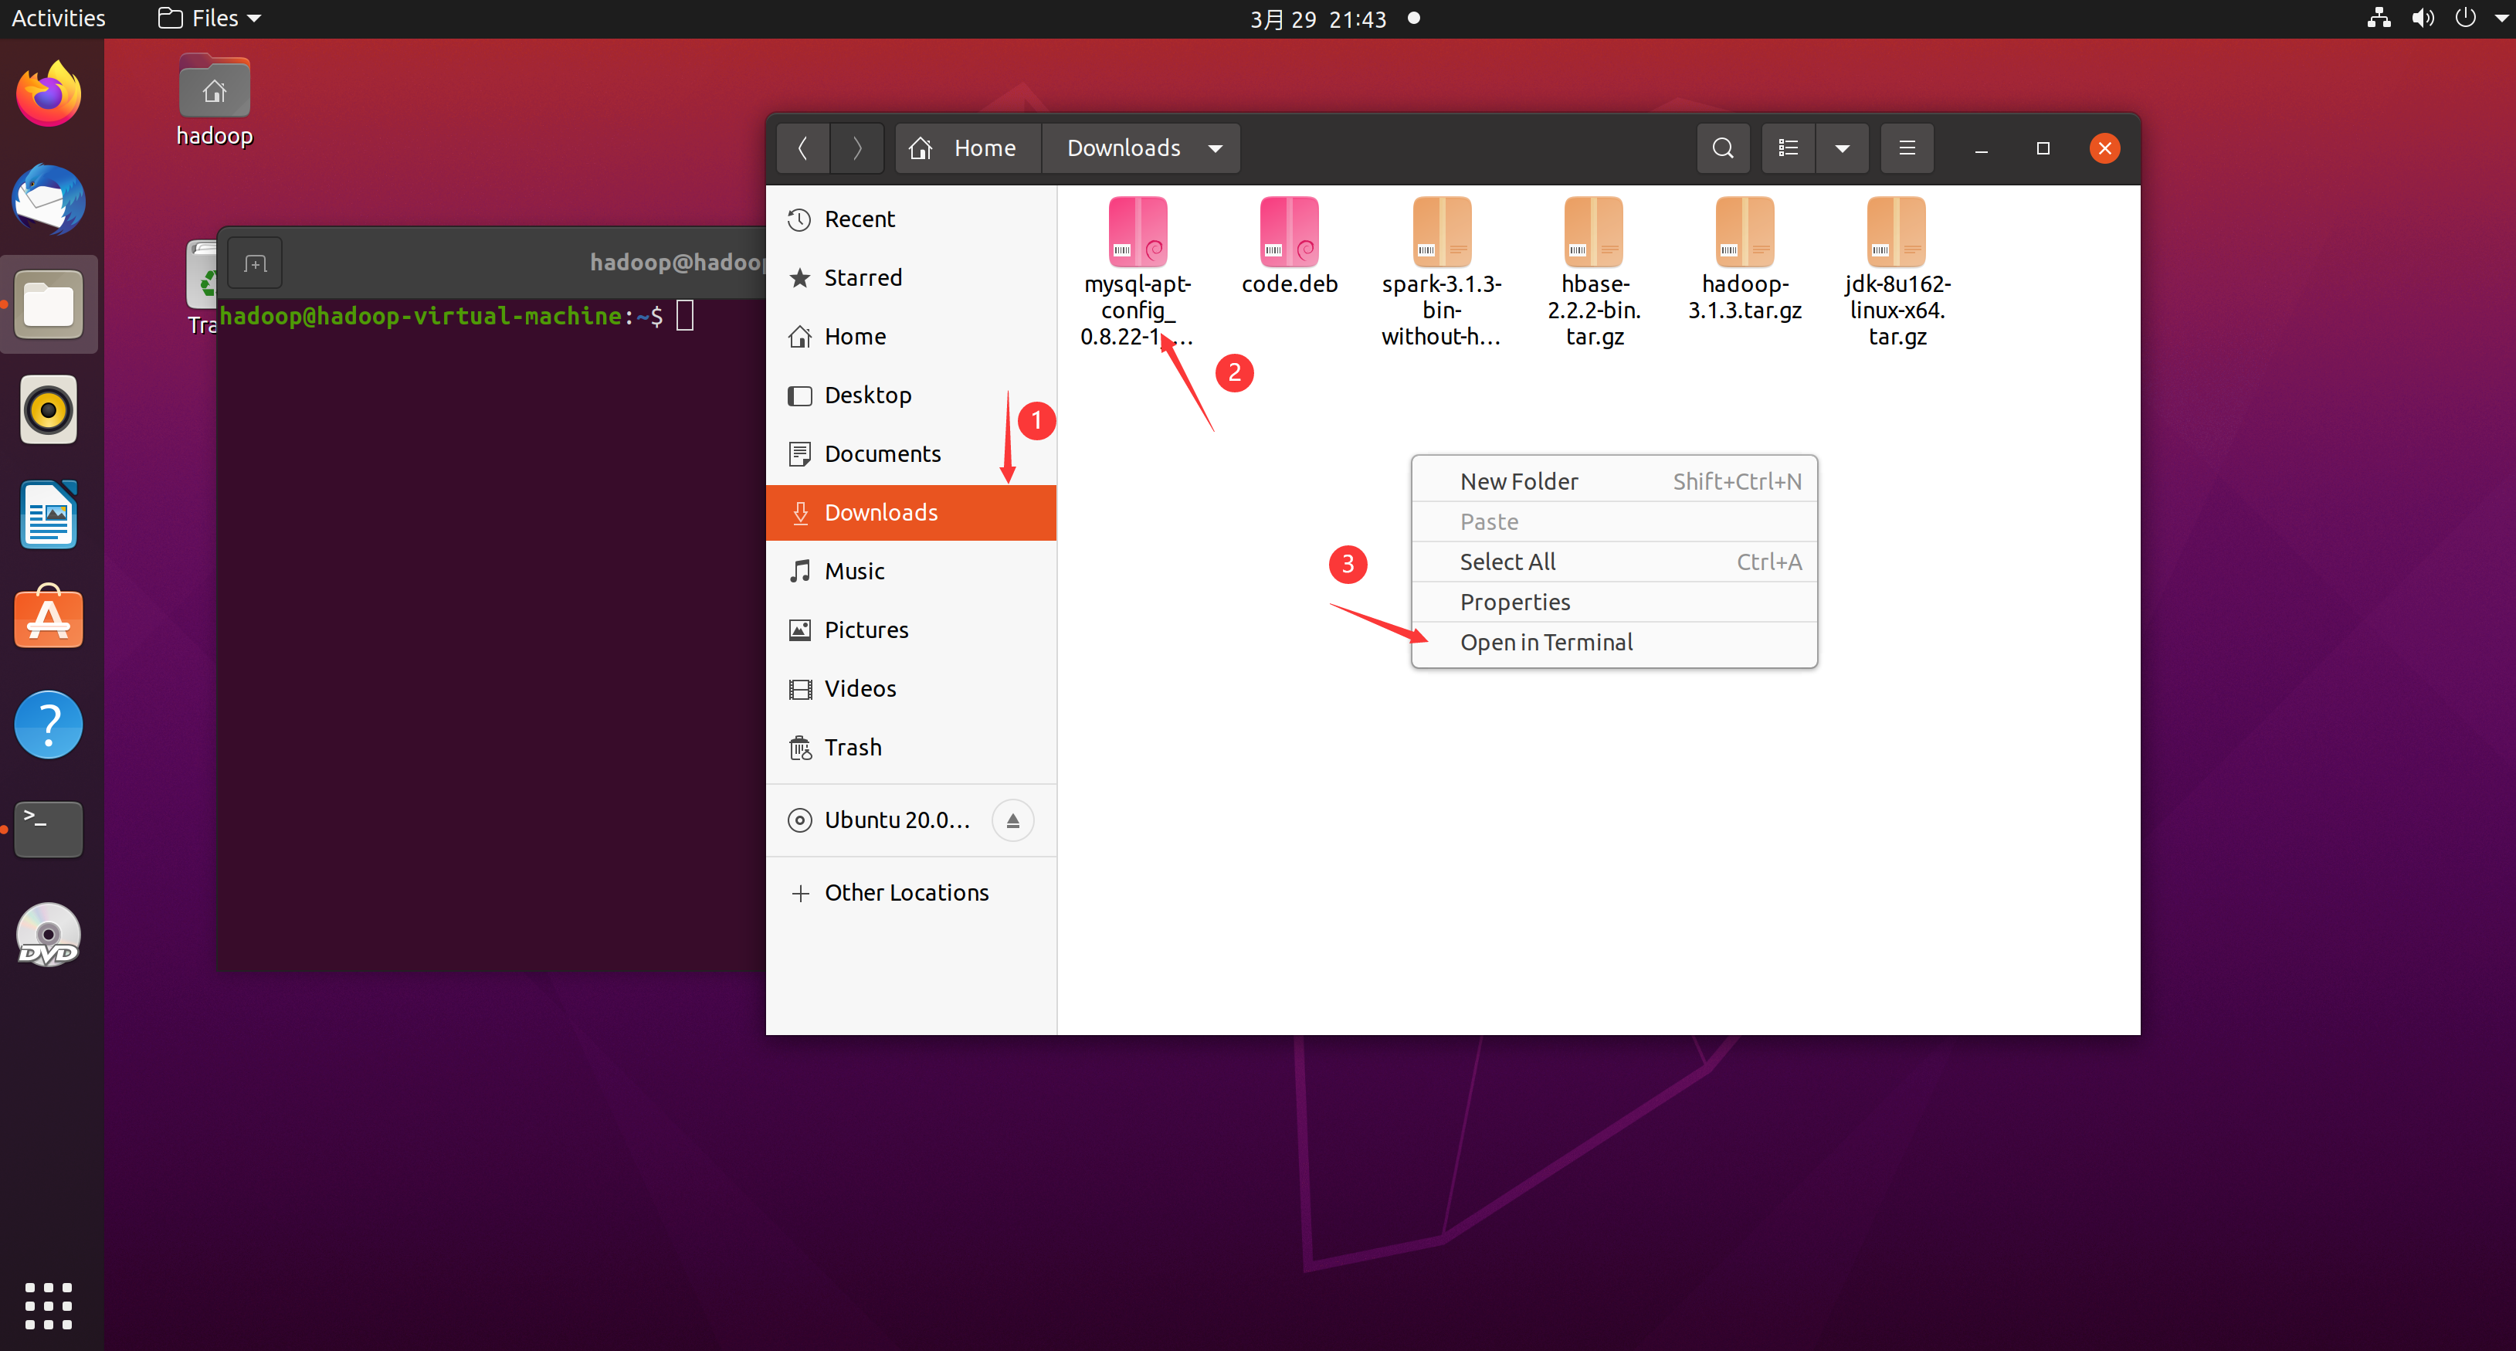Open Other Locations
Viewport: 2516px width, 1351px height.
[905, 892]
